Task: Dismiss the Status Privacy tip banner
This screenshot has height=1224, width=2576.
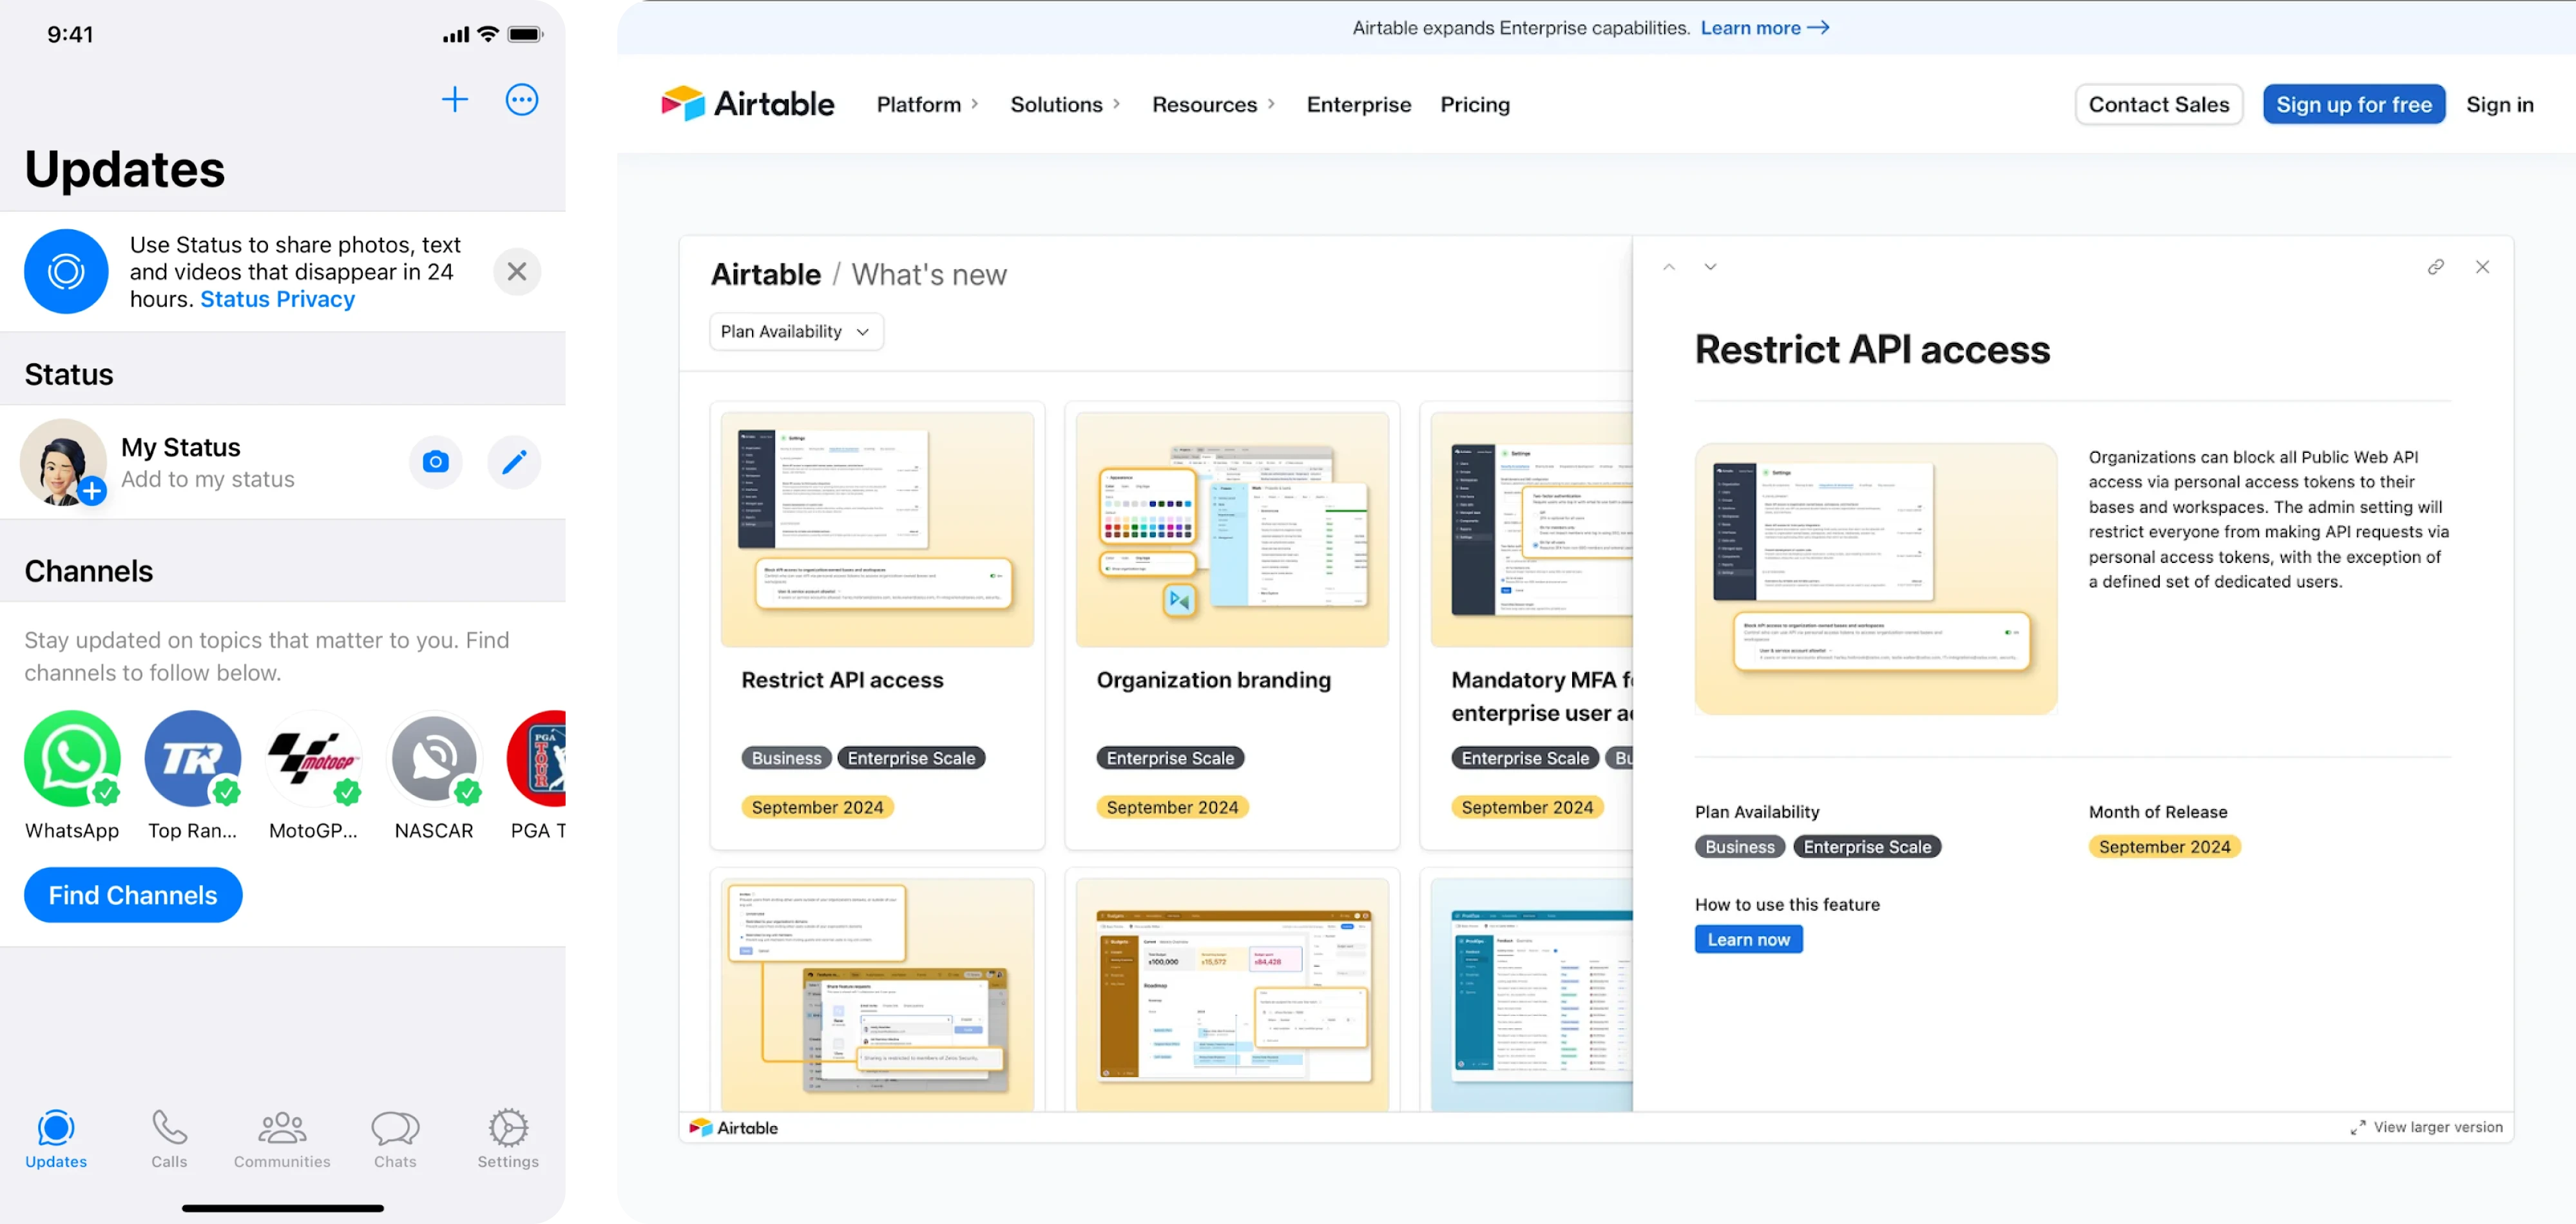Action: (517, 271)
